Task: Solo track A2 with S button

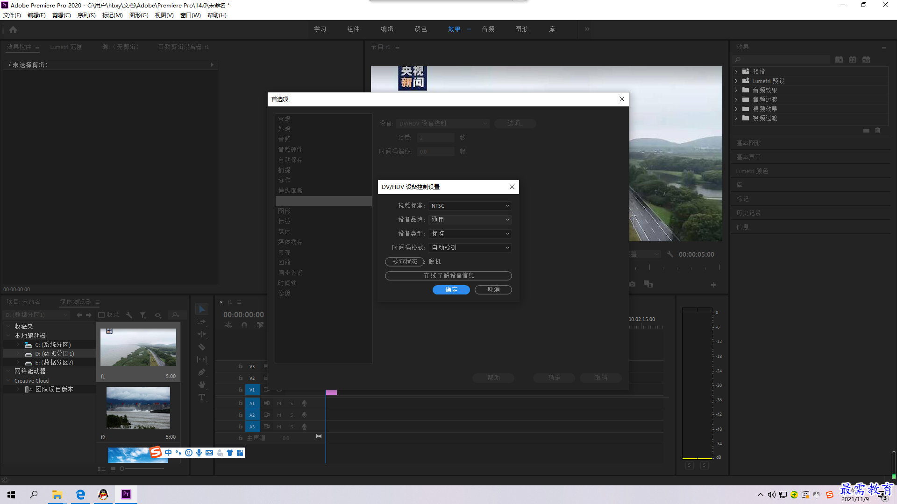Action: click(292, 415)
